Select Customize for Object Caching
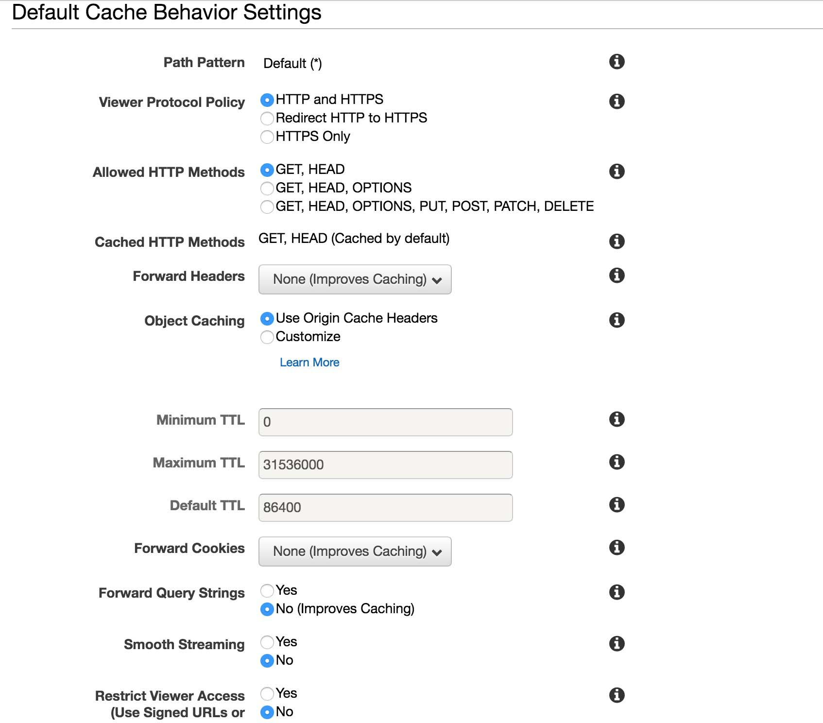 pyautogui.click(x=267, y=337)
